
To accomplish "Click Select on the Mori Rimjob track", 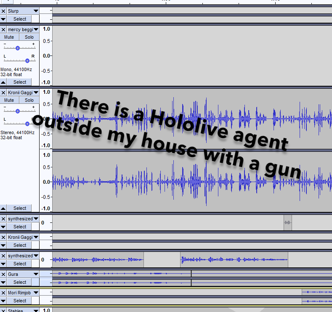I will pos(20,301).
